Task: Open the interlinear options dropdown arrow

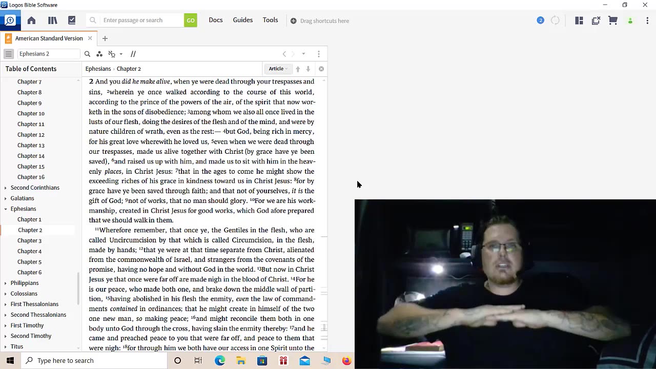Action: pos(121,54)
